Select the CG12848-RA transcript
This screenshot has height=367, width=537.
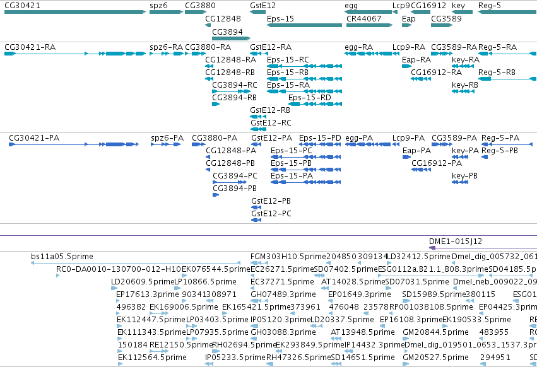click(209, 66)
